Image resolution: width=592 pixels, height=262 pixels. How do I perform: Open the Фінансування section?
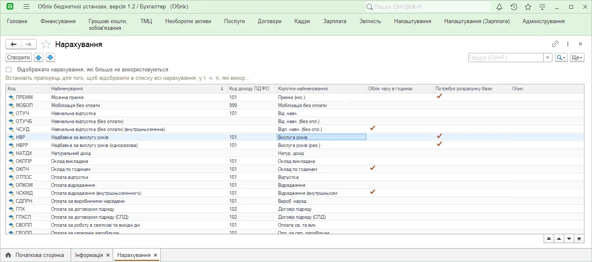(x=58, y=21)
